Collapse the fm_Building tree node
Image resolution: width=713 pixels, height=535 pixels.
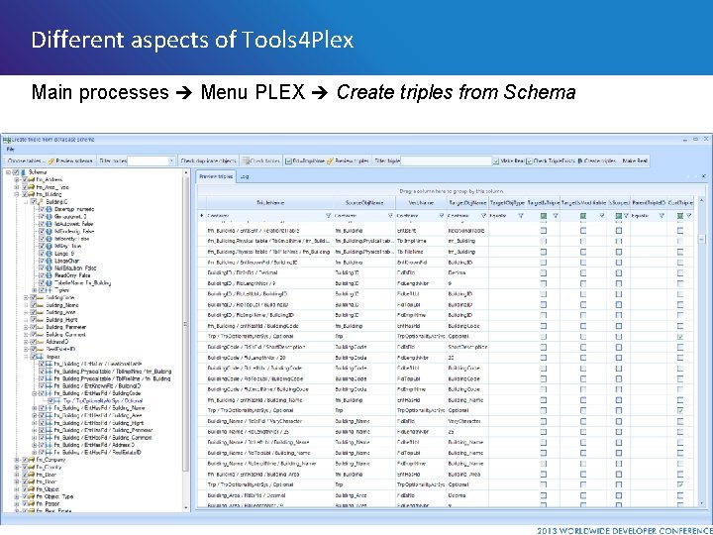coord(17,194)
